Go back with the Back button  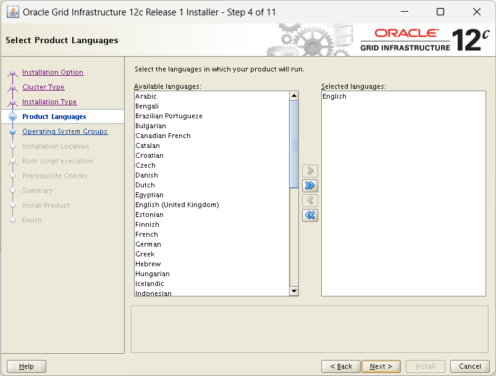[x=341, y=366]
